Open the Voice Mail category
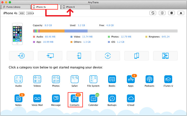The width and height of the screenshot is (187, 116). [x=37, y=98]
